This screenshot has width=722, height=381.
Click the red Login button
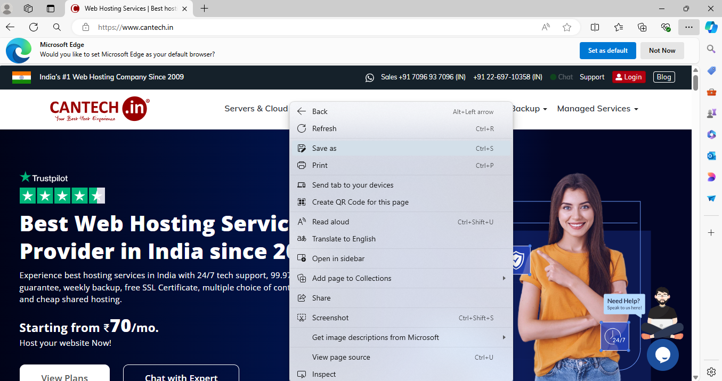click(x=629, y=77)
